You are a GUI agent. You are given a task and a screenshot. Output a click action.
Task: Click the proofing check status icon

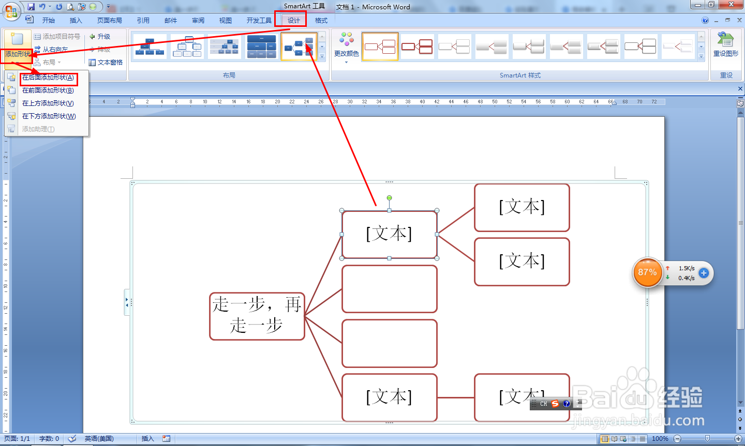(72, 439)
